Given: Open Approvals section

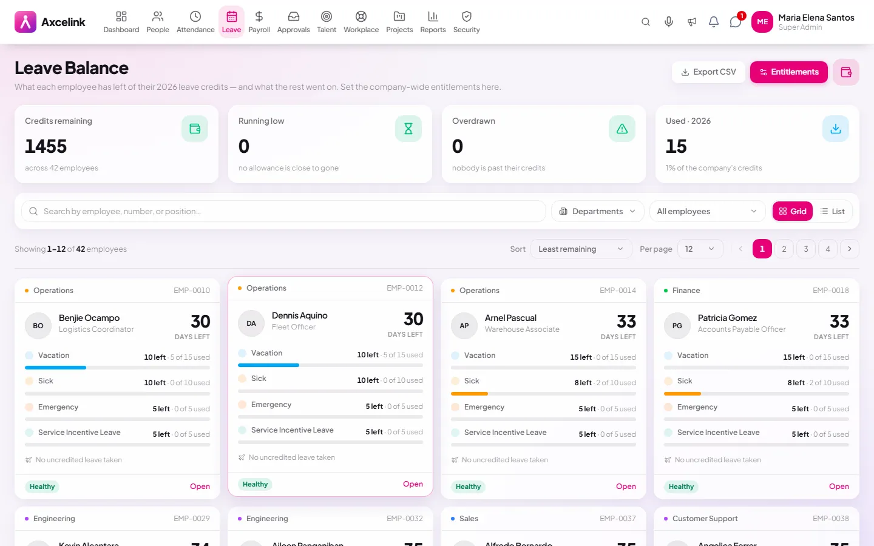Looking at the screenshot, I should pos(293,22).
